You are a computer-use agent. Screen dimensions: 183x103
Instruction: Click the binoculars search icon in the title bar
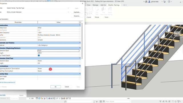(x=146, y=2)
